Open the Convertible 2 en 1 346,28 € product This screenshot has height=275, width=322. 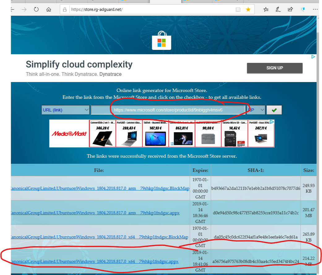pyautogui.click(x=102, y=133)
